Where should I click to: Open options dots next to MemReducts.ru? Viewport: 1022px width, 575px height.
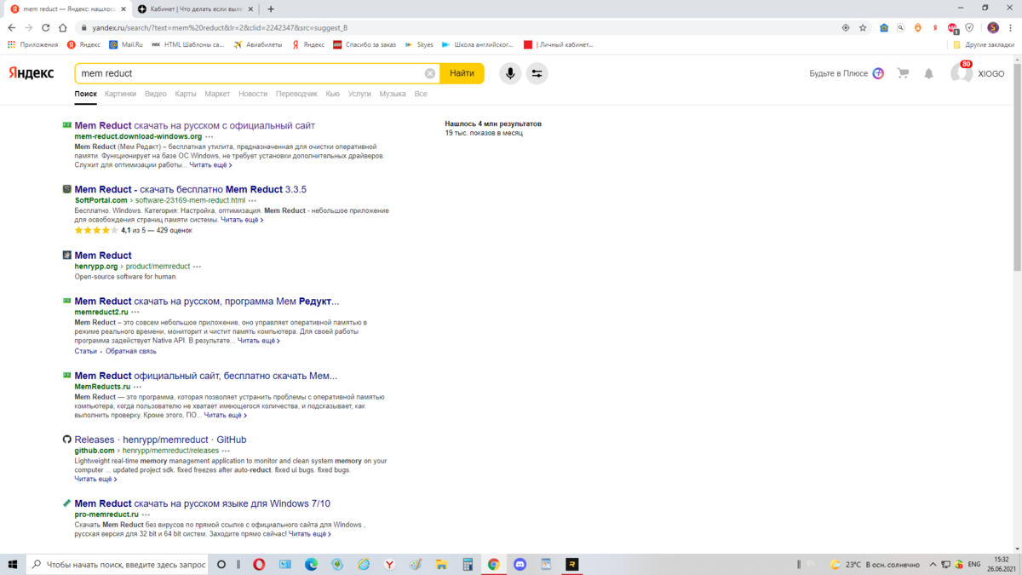(137, 387)
